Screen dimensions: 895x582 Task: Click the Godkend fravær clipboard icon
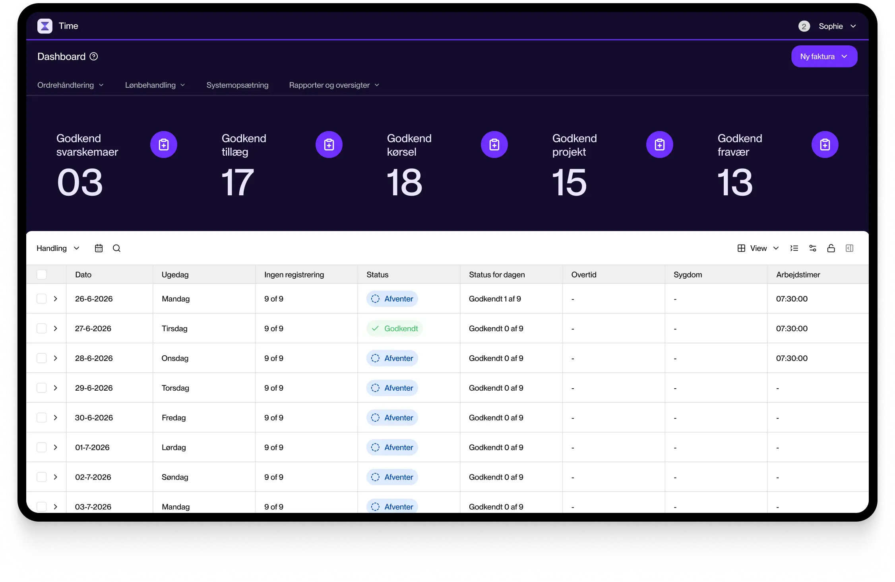tap(825, 145)
